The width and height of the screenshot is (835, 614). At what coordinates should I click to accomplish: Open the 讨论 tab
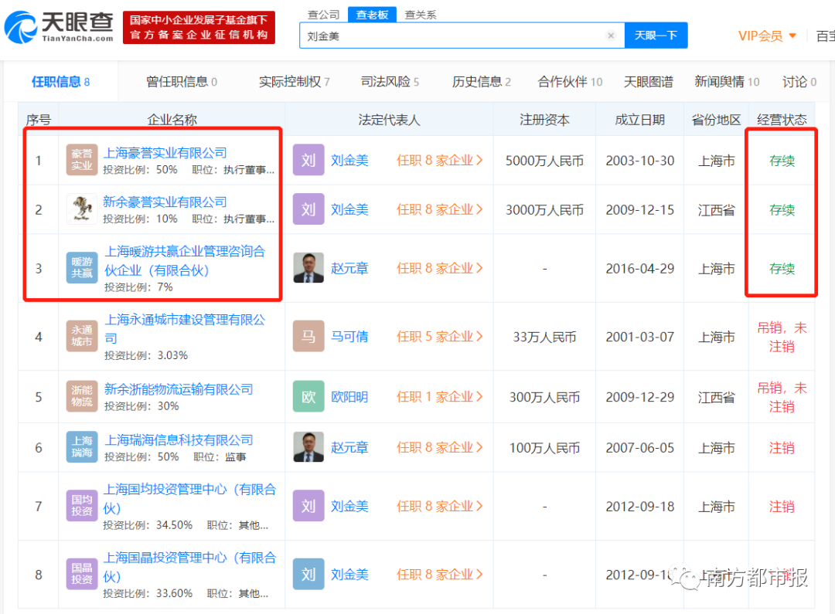[x=799, y=82]
